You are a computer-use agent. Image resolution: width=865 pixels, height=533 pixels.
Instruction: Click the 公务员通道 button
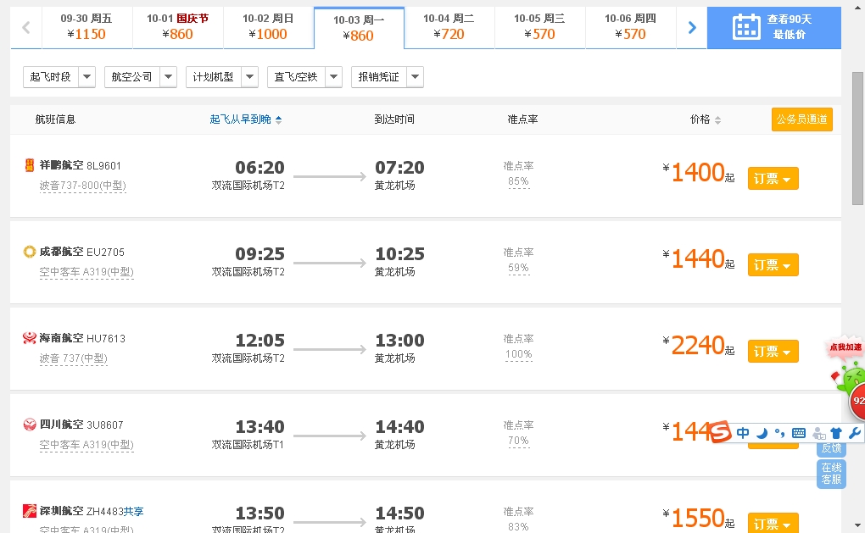(801, 119)
